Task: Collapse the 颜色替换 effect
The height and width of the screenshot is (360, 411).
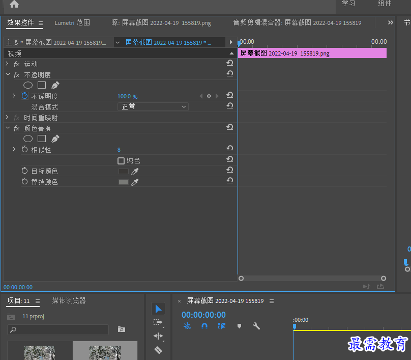Action: 8,128
